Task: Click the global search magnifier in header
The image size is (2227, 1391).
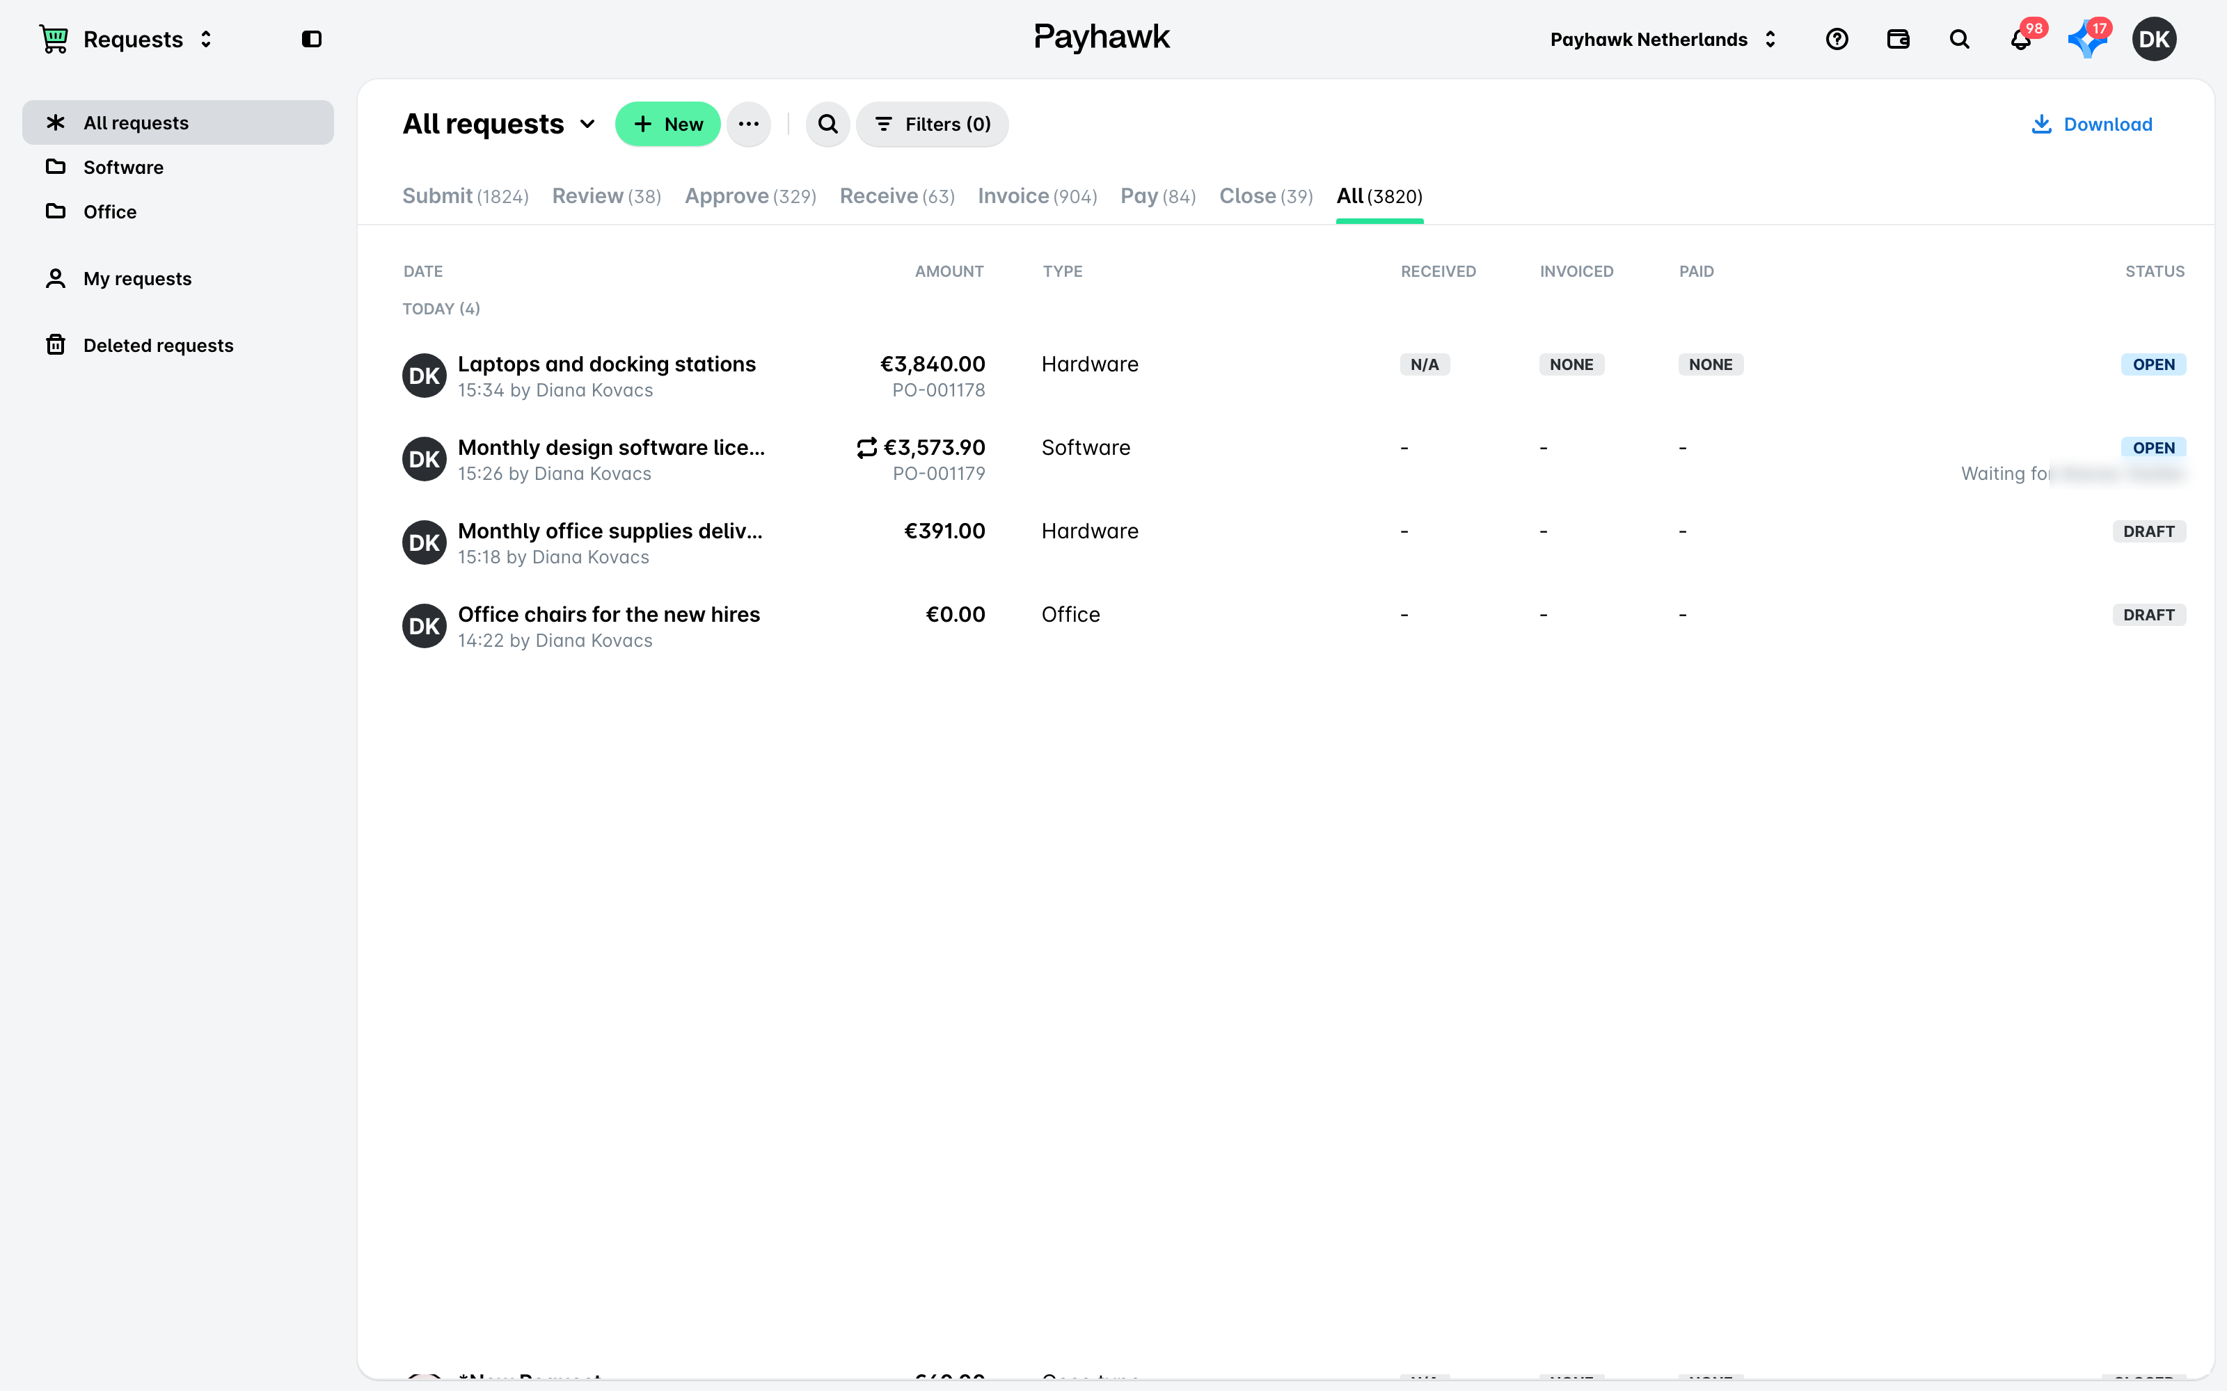Action: tap(1959, 39)
